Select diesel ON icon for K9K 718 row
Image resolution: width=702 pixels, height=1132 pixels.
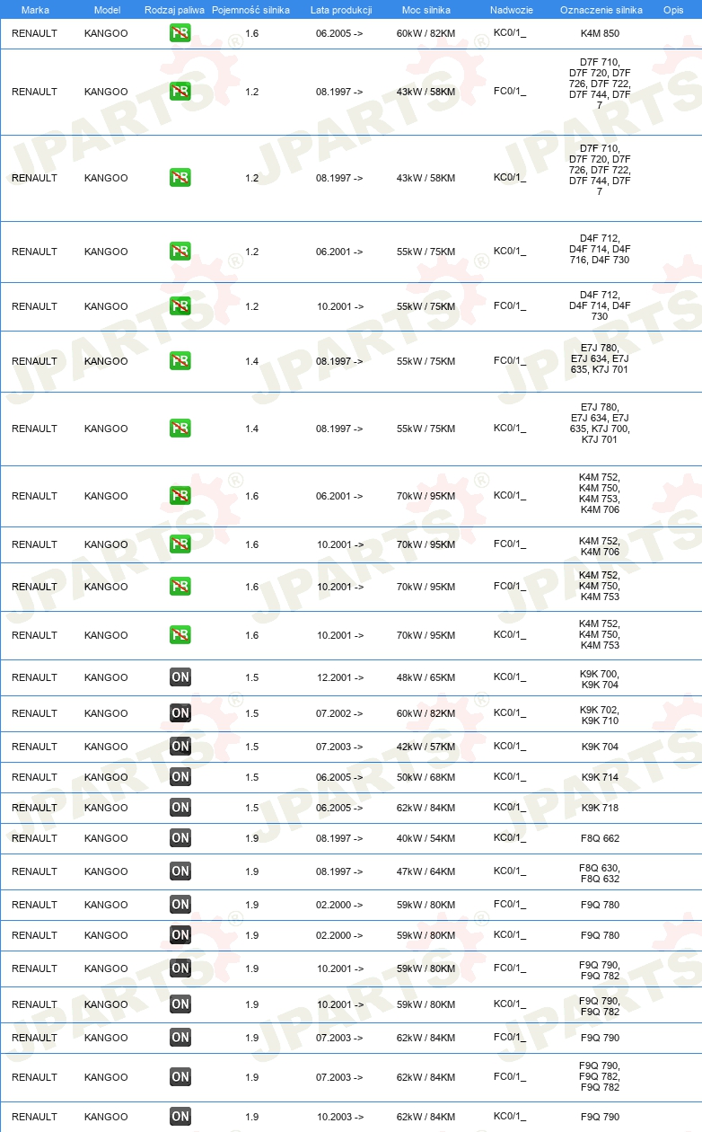[180, 808]
